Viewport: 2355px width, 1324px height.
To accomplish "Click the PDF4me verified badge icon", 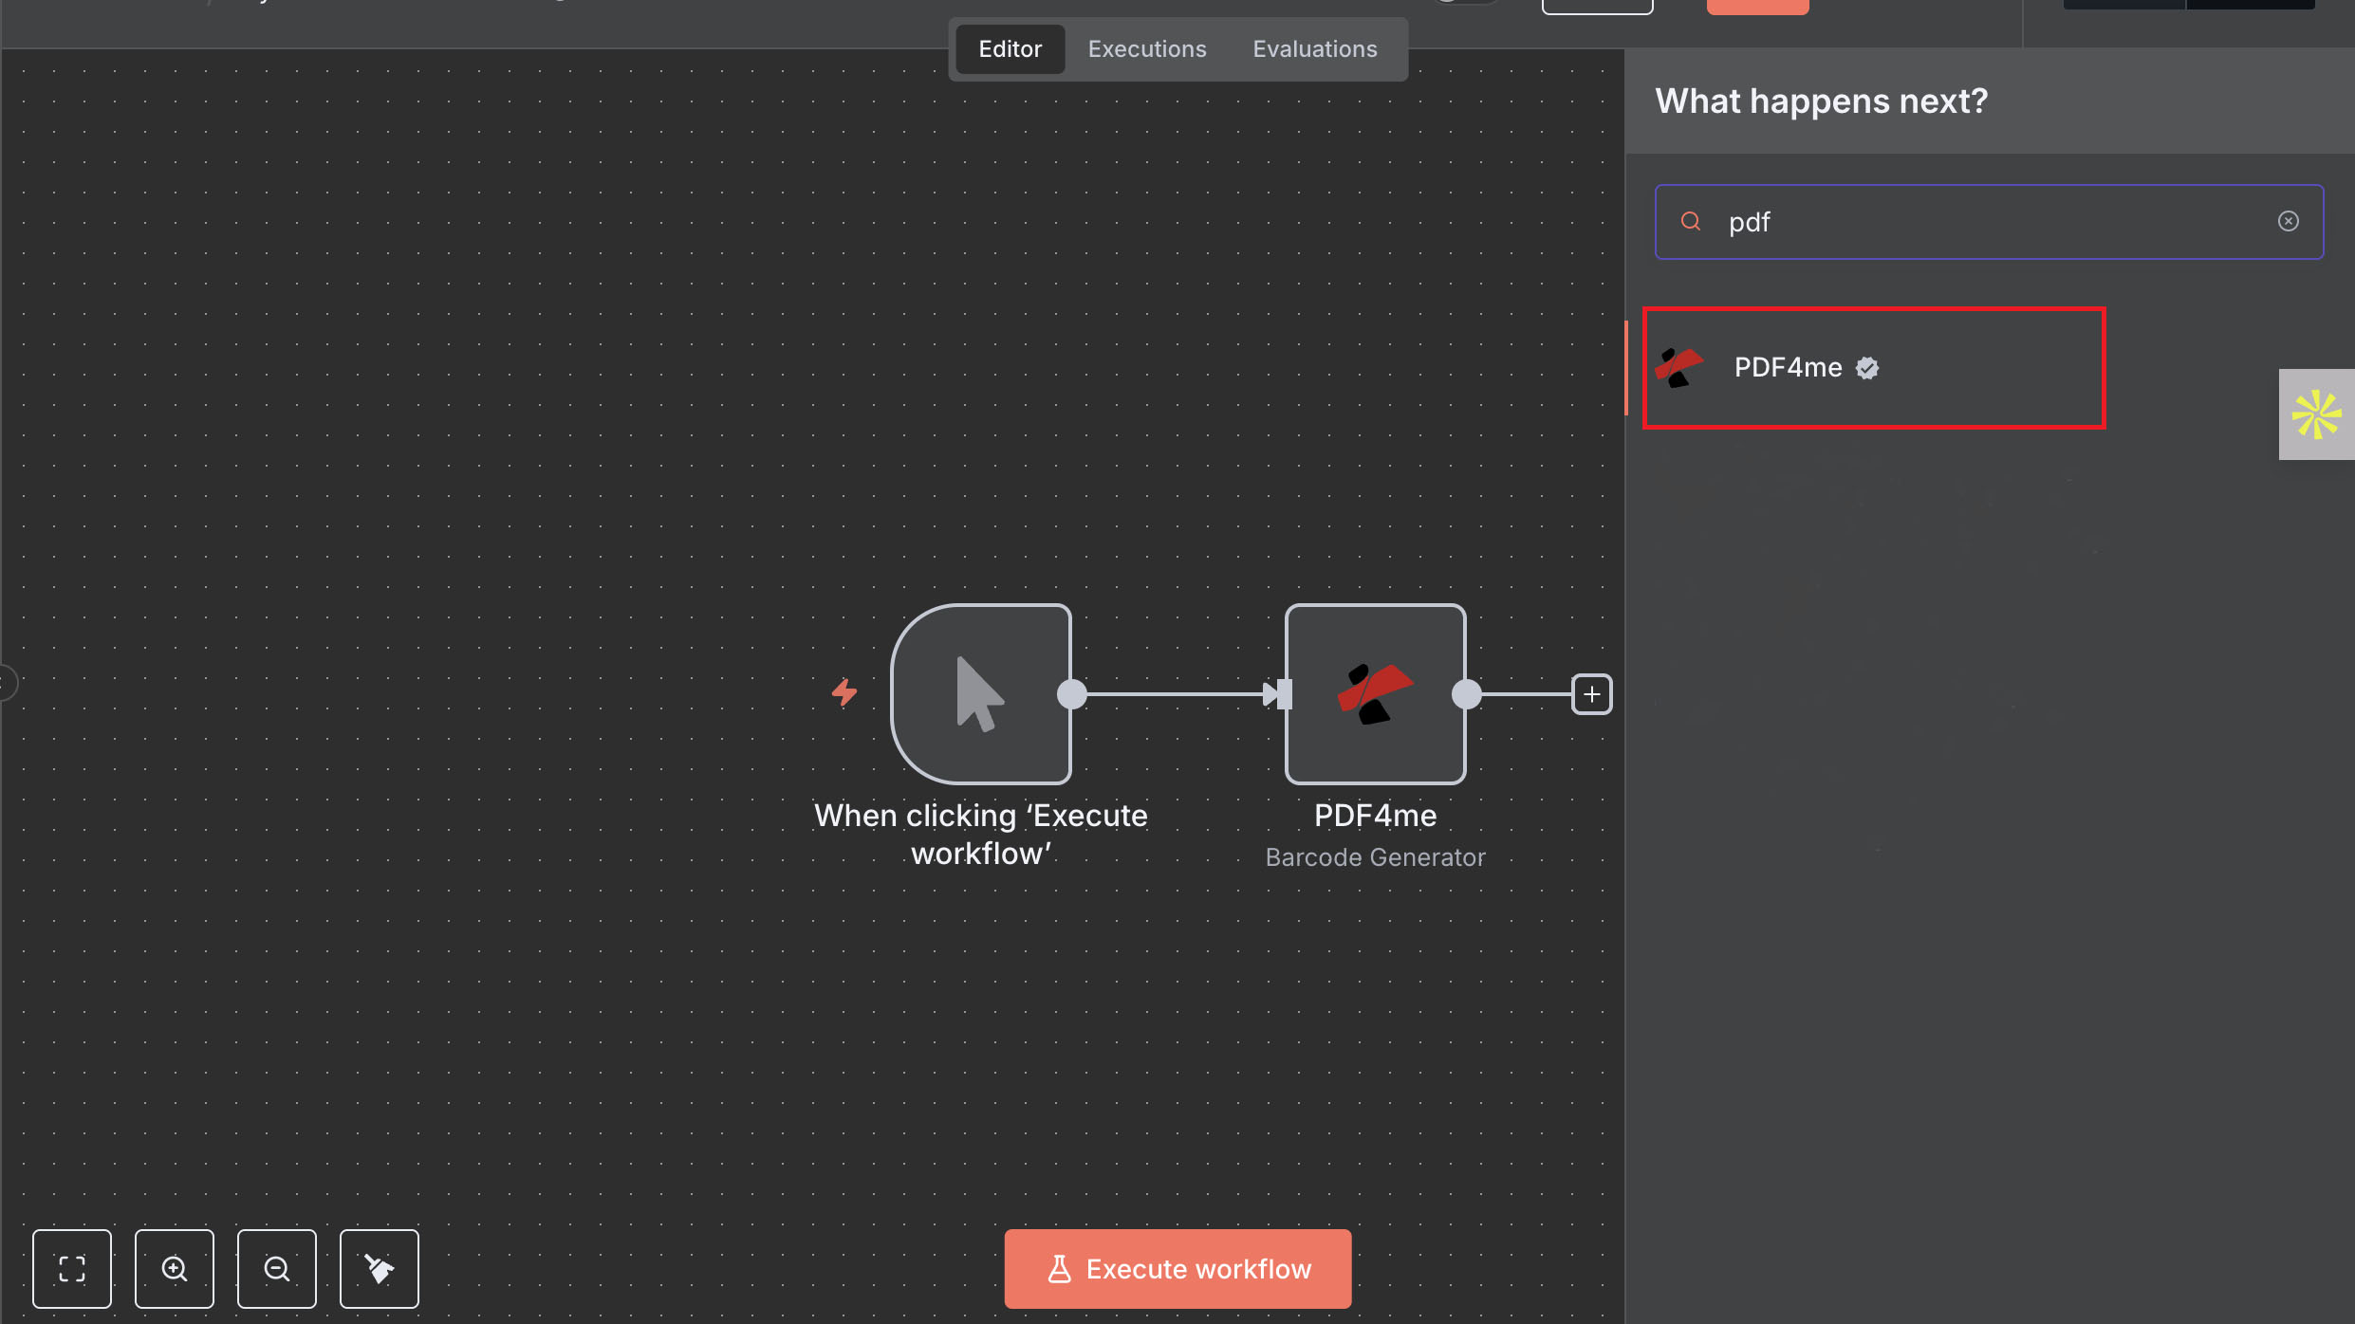I will (1867, 368).
